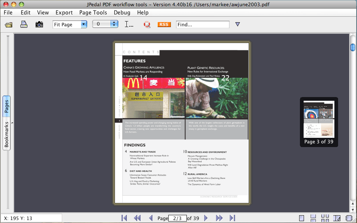The image size is (357, 223).
Task: Click the print document icon
Action: [24, 24]
